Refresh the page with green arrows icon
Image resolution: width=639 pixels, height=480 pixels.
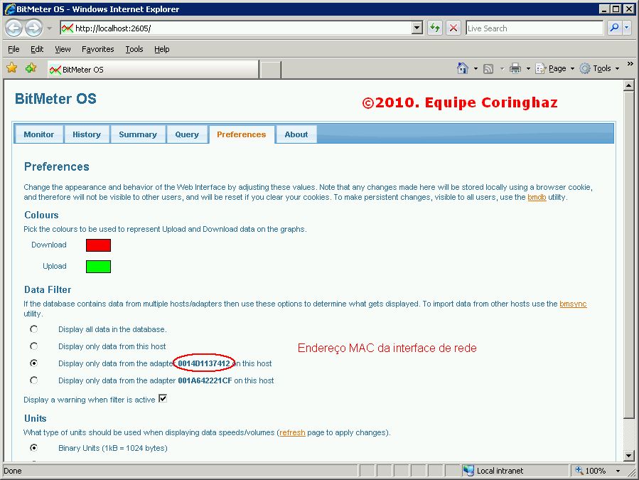click(435, 28)
